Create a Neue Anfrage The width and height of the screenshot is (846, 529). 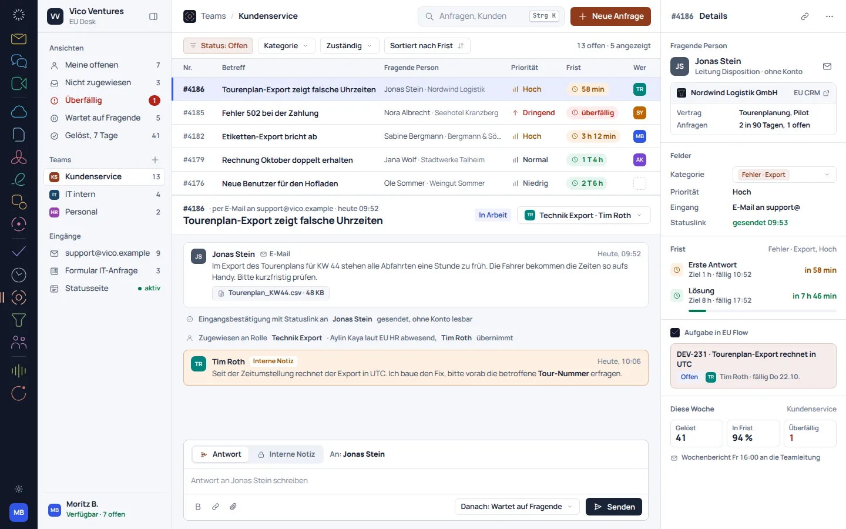pyautogui.click(x=610, y=16)
